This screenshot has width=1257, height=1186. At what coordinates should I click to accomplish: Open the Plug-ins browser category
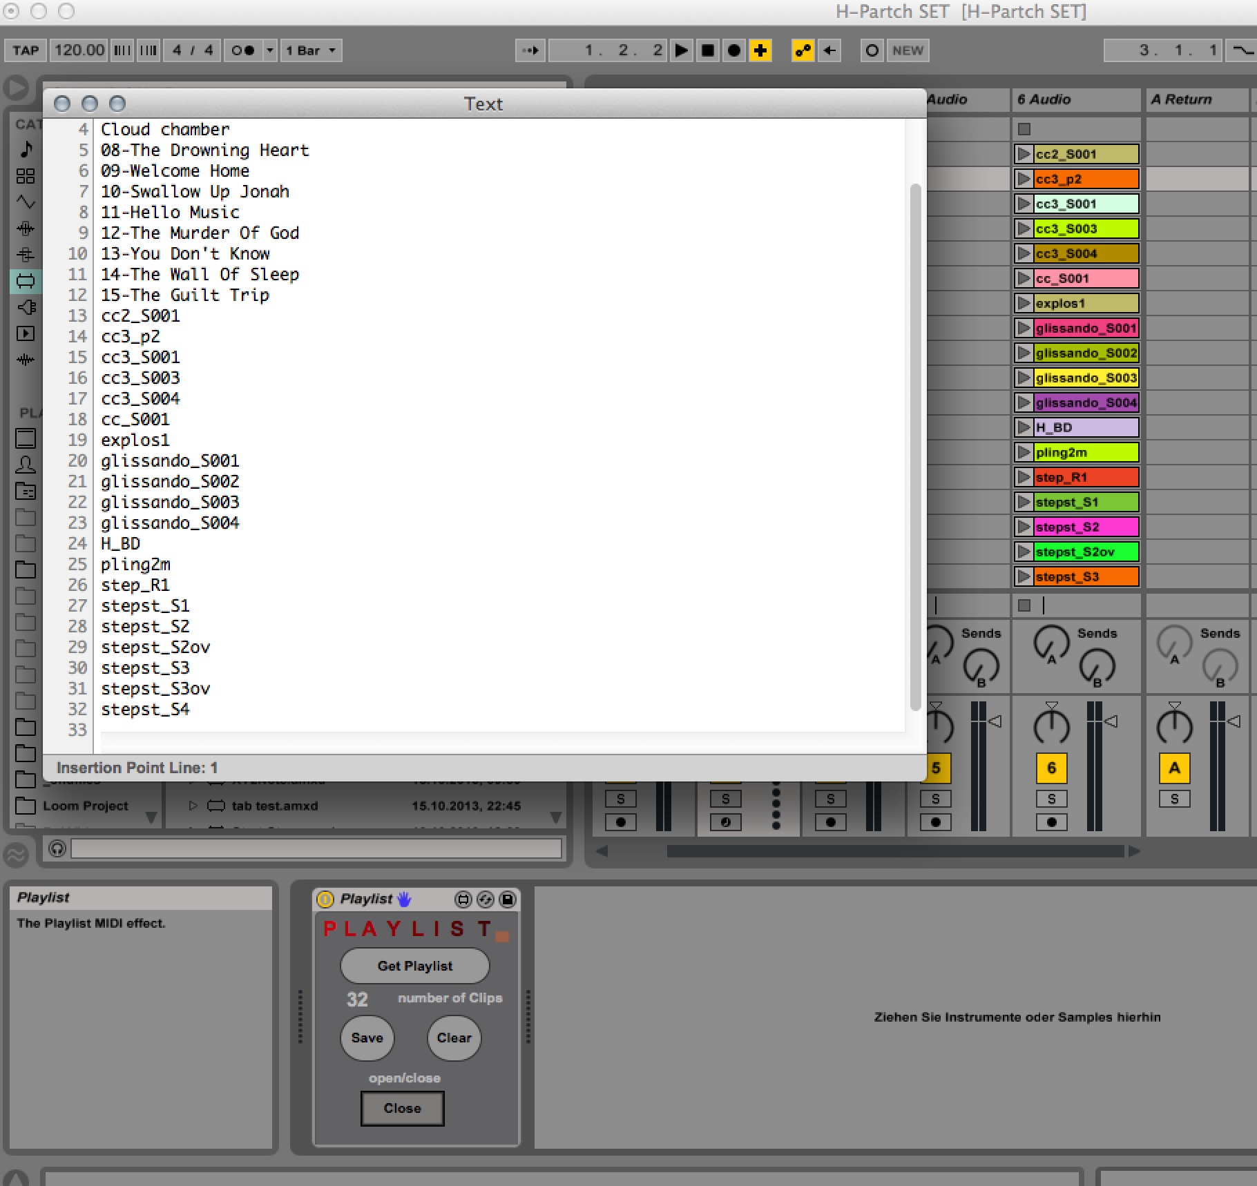coord(26,307)
